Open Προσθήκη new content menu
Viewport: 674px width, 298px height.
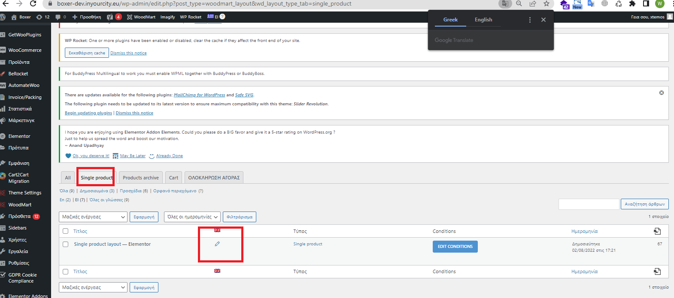(x=87, y=17)
